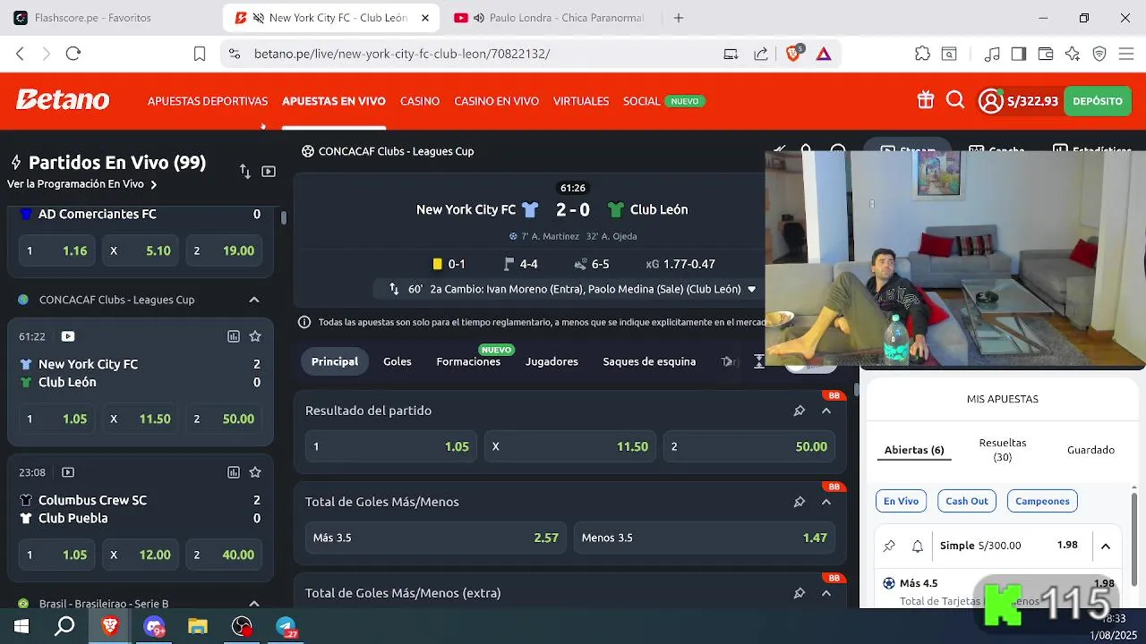Open APUESTAS DEPORTIVAS menu
Viewport: 1146px width, 644px height.
pyautogui.click(x=208, y=101)
